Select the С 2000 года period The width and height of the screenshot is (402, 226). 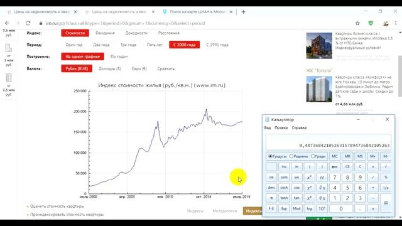click(x=184, y=45)
